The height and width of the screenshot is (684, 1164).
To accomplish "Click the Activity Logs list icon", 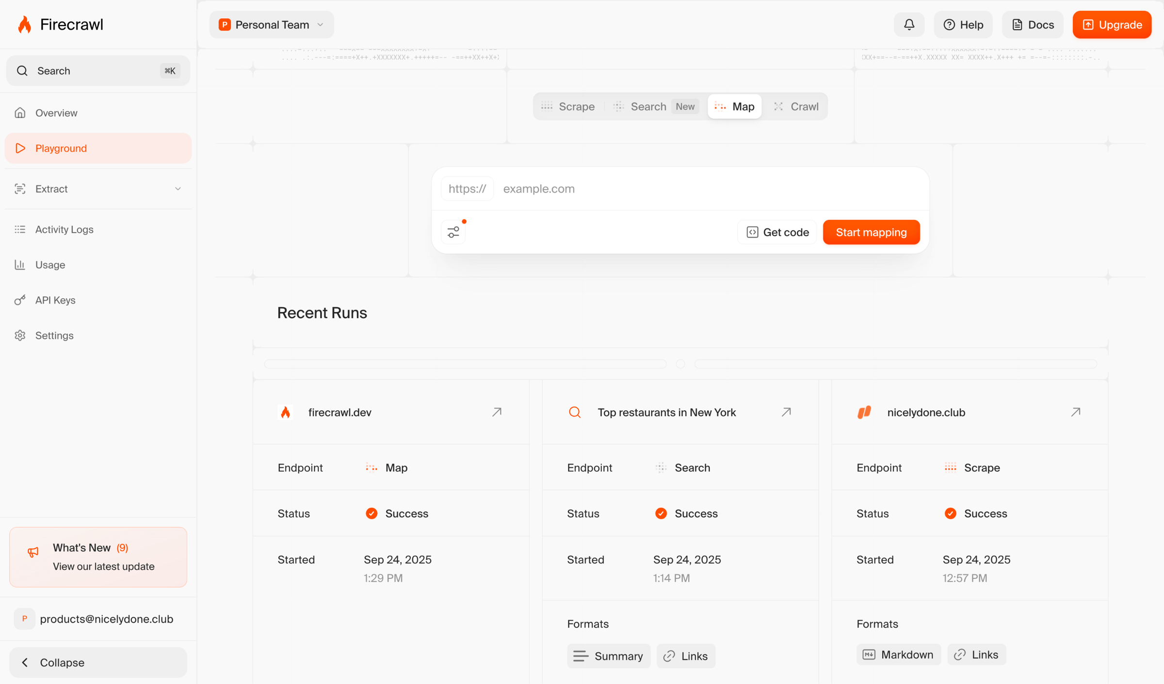I will coord(20,229).
